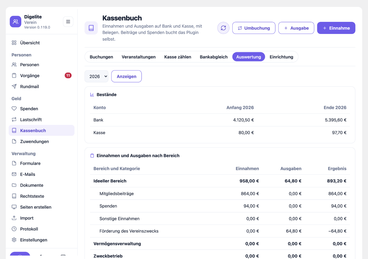Click the Rundmail paper plane icon

click(x=14, y=86)
